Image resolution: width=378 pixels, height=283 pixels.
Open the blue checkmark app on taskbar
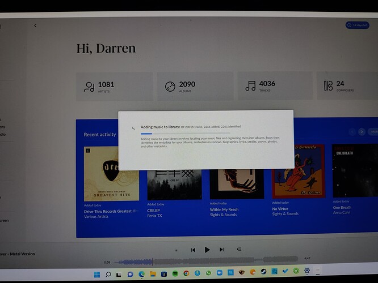285,271
